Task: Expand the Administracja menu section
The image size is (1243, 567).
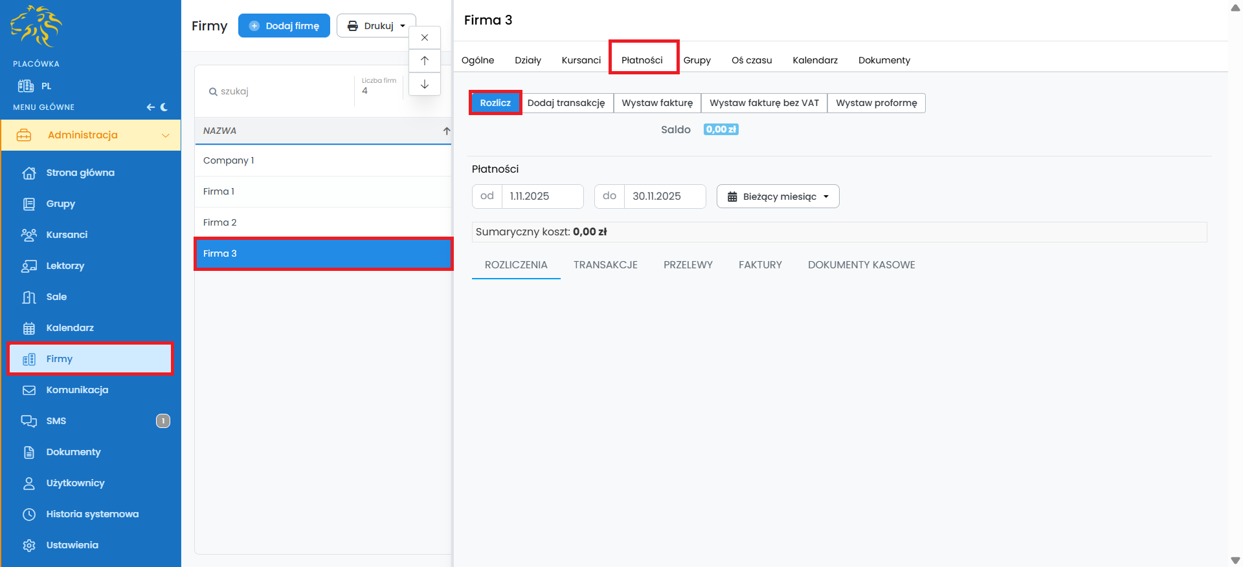Action: [x=91, y=135]
